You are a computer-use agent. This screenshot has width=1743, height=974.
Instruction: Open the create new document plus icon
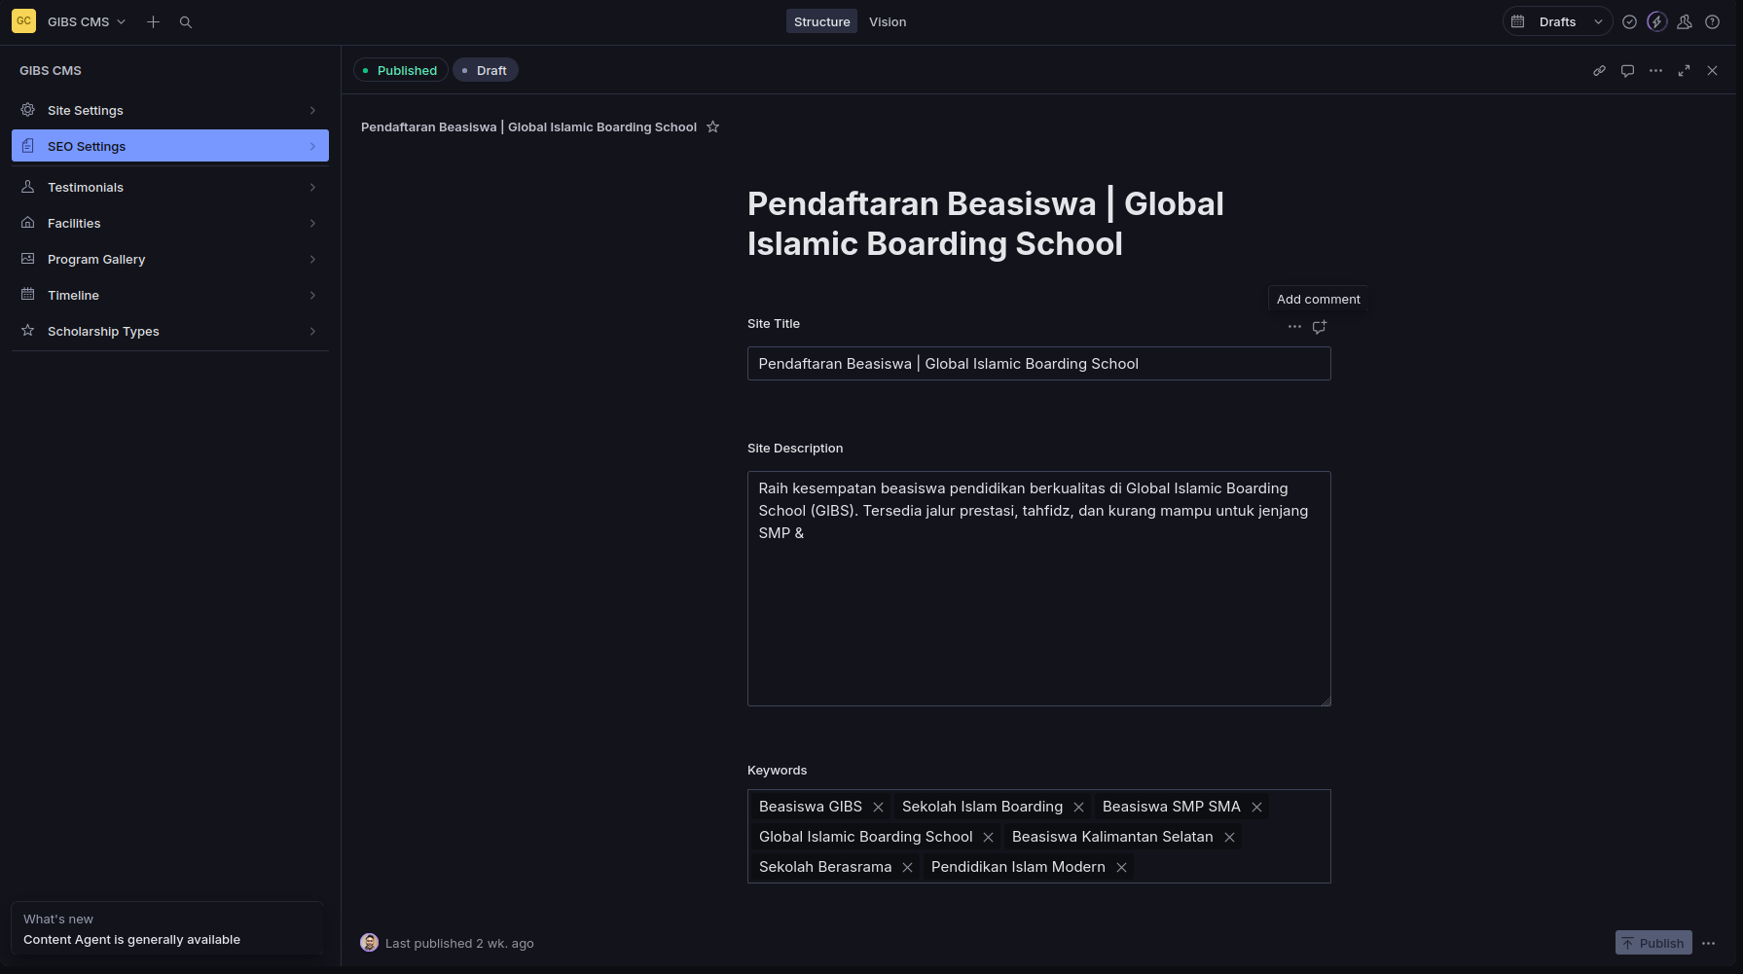coord(153,21)
